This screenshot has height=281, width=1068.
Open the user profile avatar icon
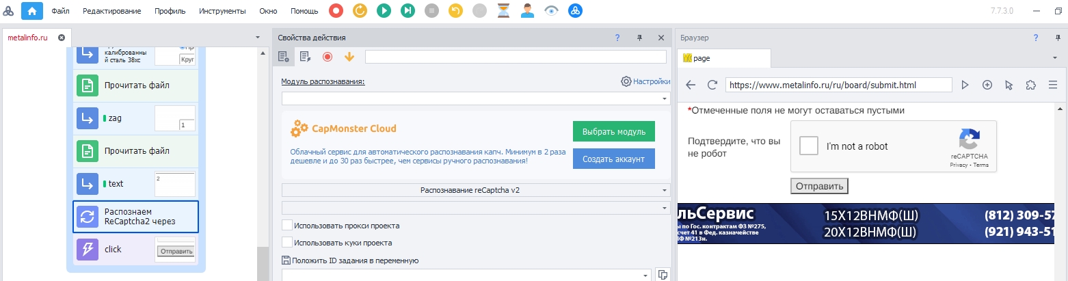[x=527, y=10]
